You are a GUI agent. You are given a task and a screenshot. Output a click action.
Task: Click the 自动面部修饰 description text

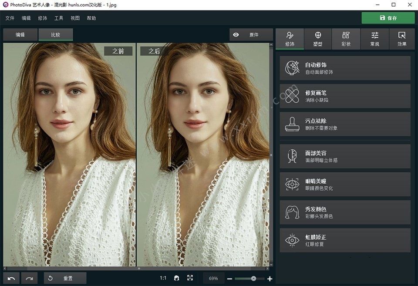319,72
